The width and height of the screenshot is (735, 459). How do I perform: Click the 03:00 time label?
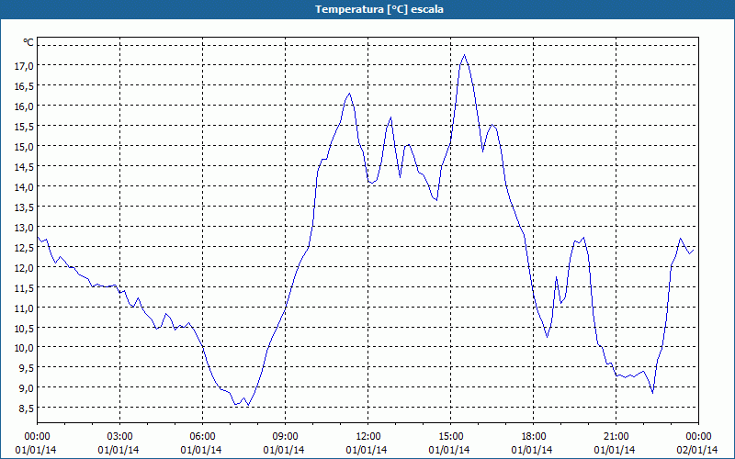(120, 437)
